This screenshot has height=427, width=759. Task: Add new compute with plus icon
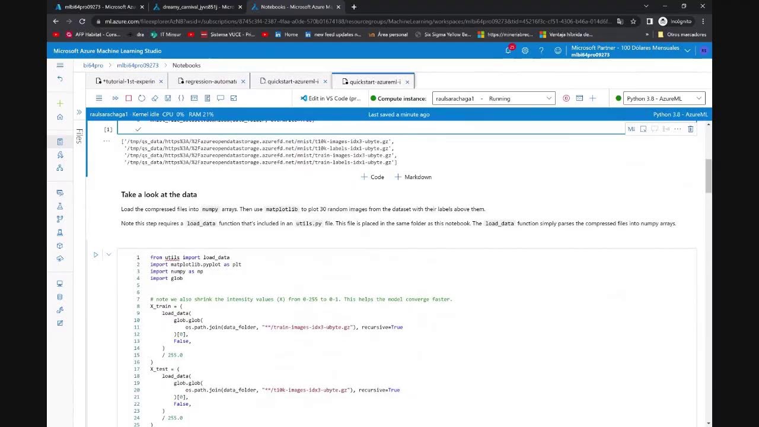(592, 98)
